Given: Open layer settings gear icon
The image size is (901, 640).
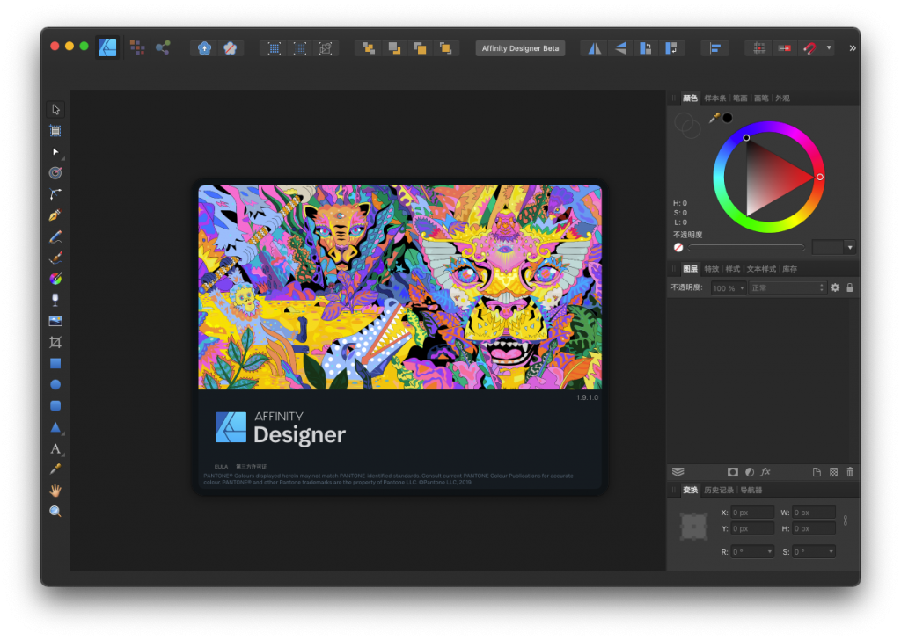Looking at the screenshot, I should [x=835, y=287].
